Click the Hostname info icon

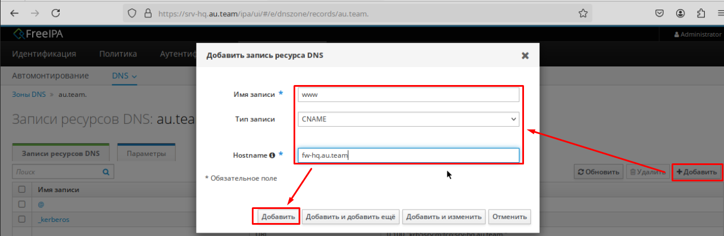point(272,155)
